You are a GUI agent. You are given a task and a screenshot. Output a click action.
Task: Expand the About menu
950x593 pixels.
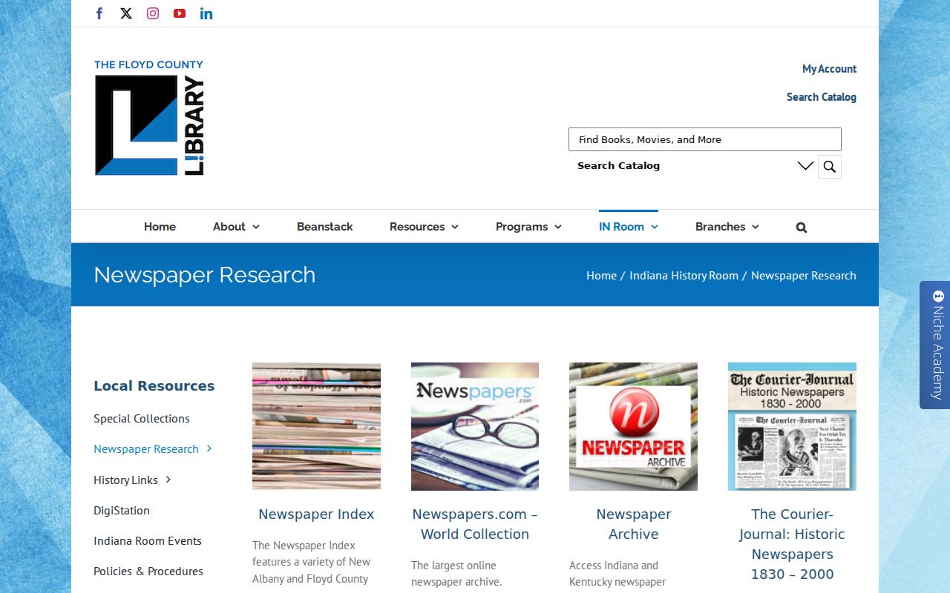pos(236,227)
